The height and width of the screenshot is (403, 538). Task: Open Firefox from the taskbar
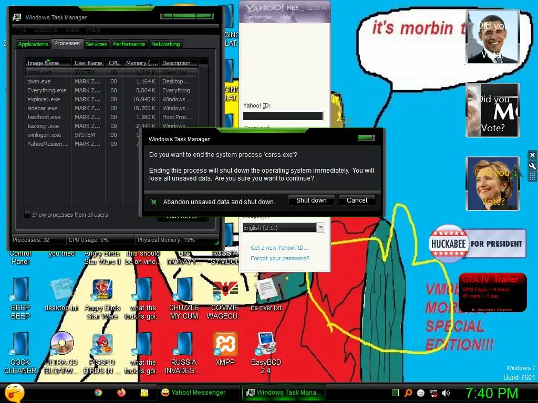121,393
